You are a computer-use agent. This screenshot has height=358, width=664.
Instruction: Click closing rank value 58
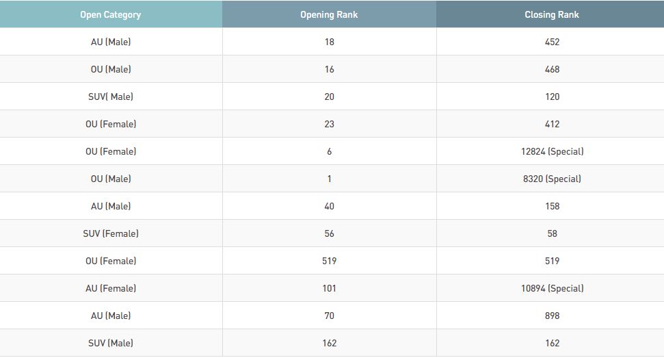[x=553, y=233]
